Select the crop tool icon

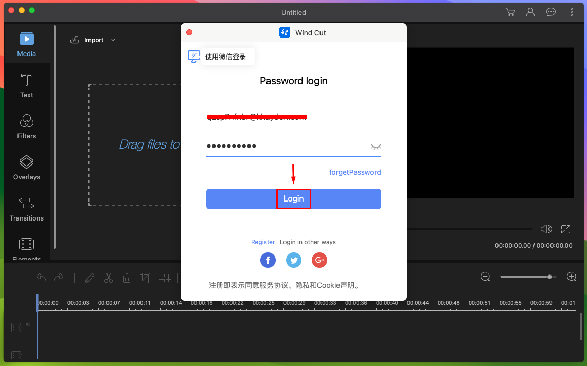145,278
